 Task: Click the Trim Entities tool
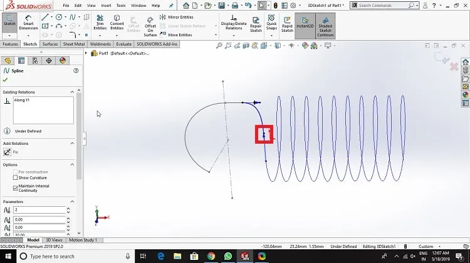tap(100, 22)
